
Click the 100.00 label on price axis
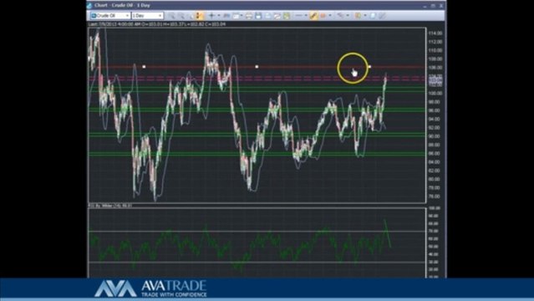click(435, 93)
